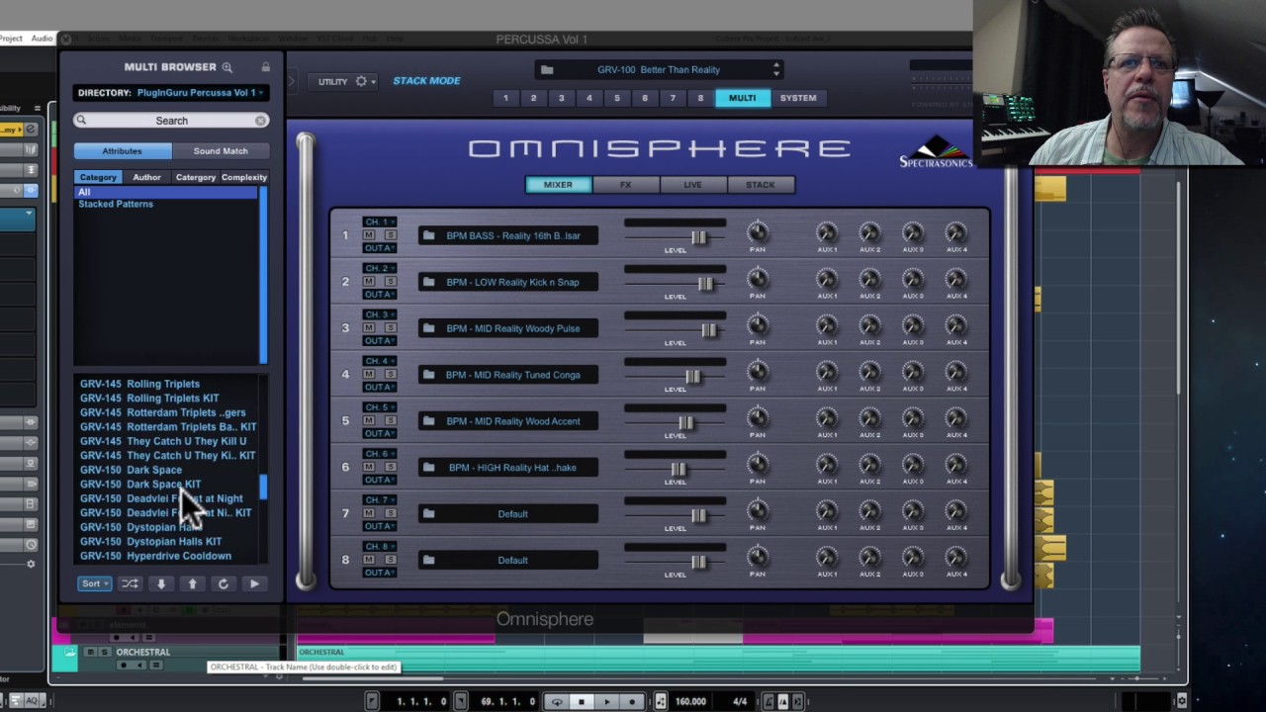Filter by the Complexity column
This screenshot has width=1266, height=712.
[244, 177]
